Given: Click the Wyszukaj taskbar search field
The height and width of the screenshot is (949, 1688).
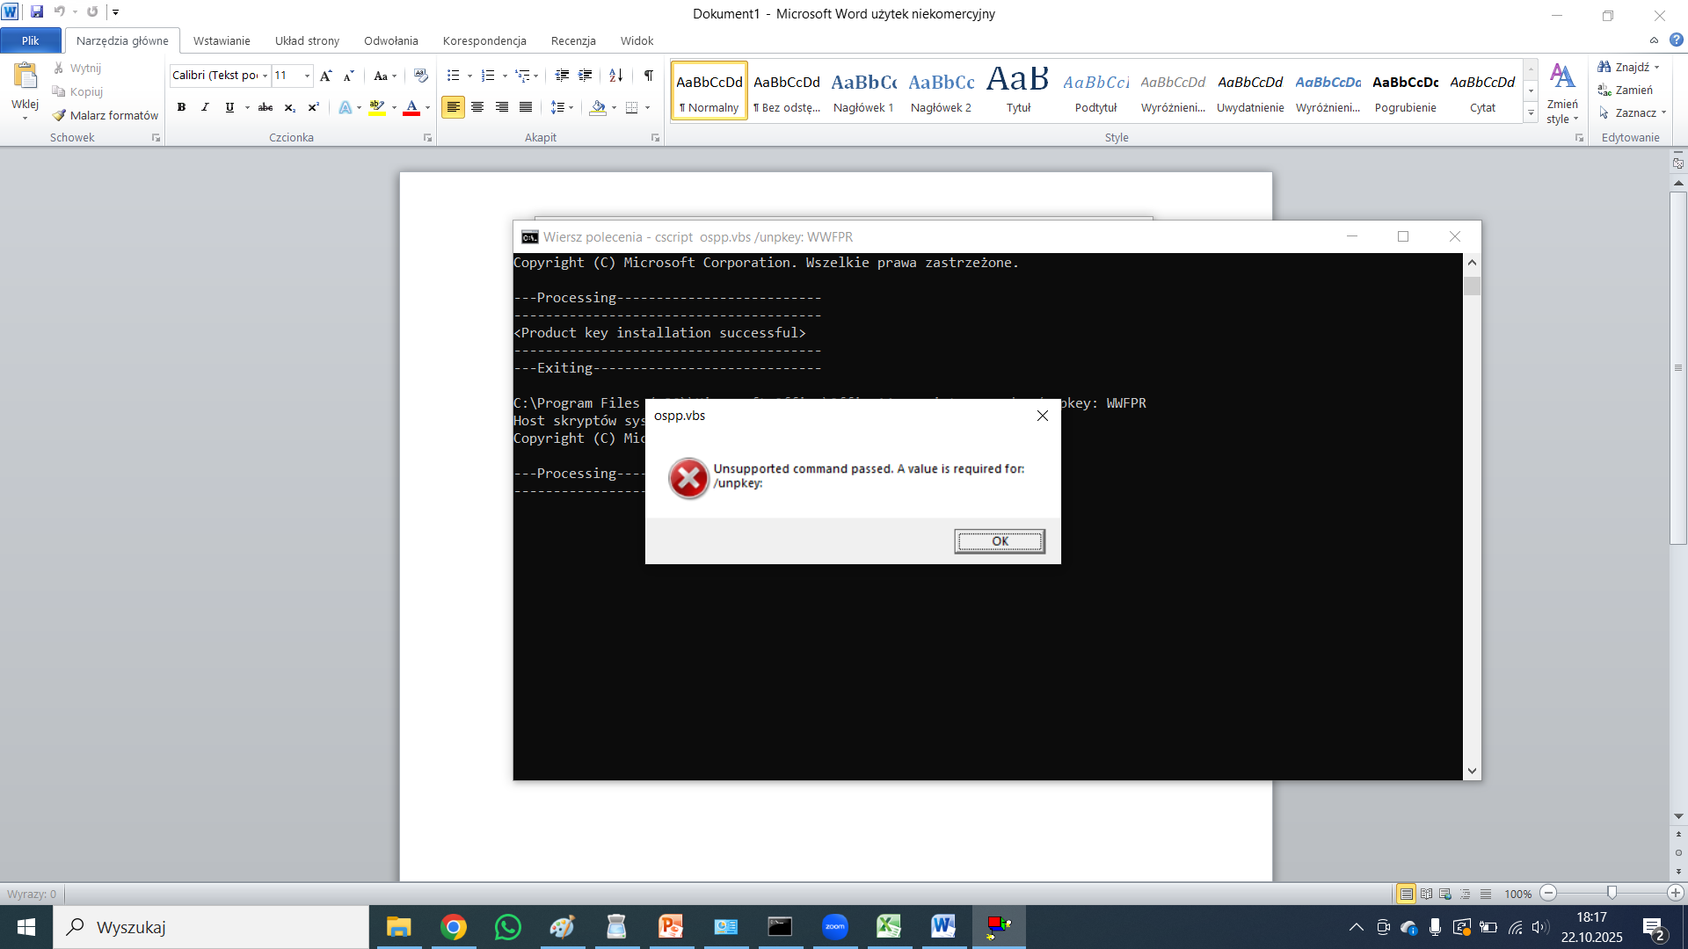Looking at the screenshot, I should (x=211, y=927).
